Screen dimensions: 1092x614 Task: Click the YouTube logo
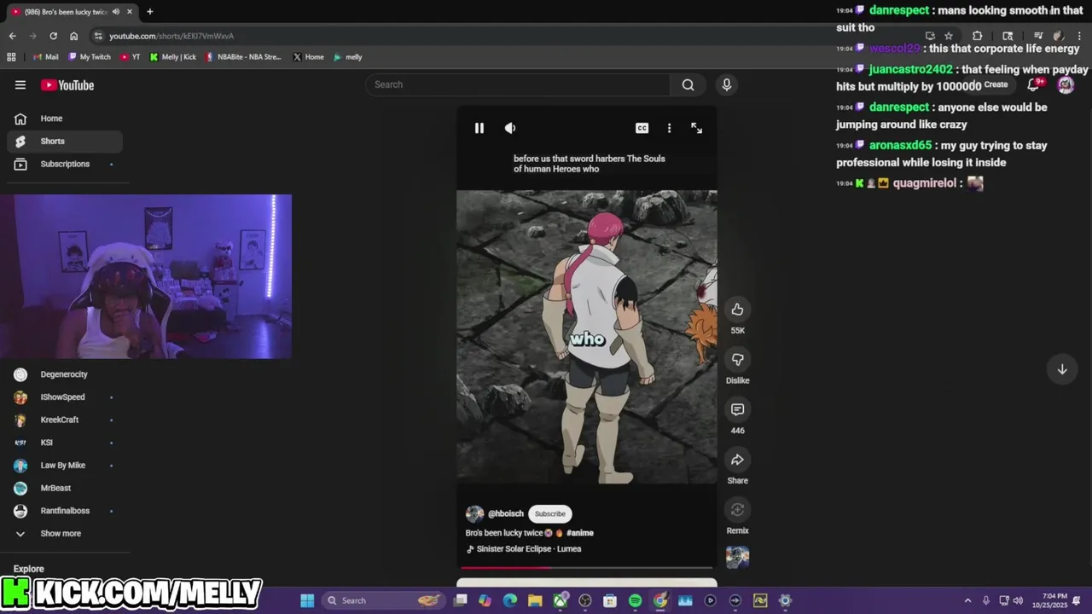tap(67, 85)
